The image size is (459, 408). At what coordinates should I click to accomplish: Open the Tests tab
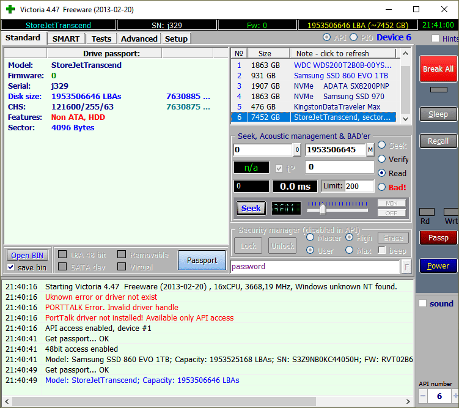pos(101,39)
